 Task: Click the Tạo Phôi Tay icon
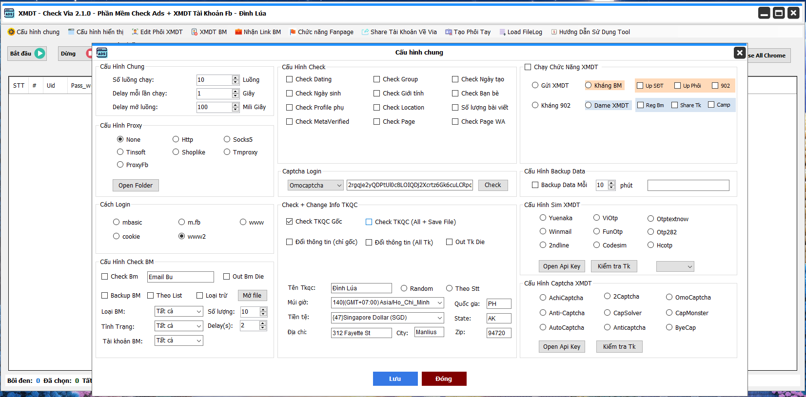(449, 32)
